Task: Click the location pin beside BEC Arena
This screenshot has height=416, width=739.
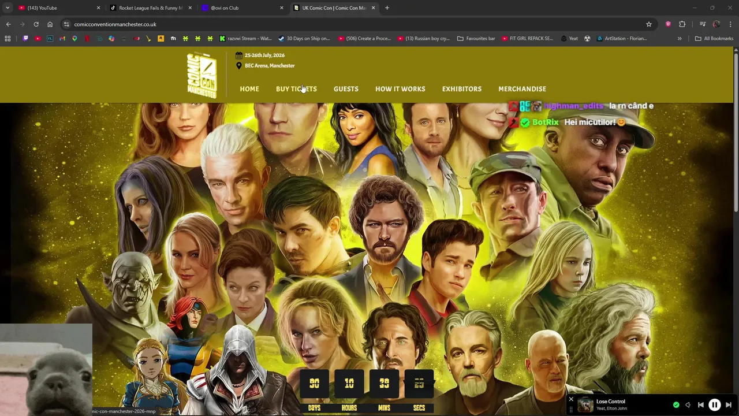Action: [239, 66]
